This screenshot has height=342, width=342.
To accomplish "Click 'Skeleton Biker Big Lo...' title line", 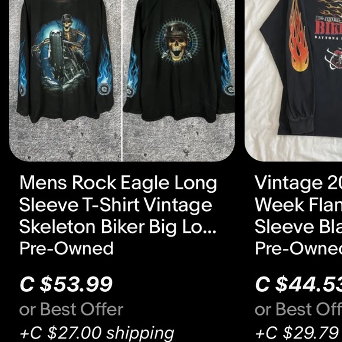I will tap(118, 227).
